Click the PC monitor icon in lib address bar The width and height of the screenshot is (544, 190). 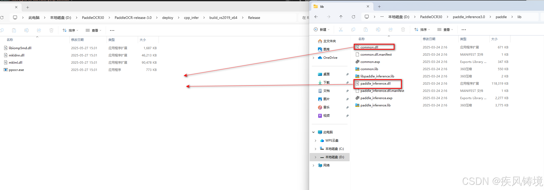(366, 17)
